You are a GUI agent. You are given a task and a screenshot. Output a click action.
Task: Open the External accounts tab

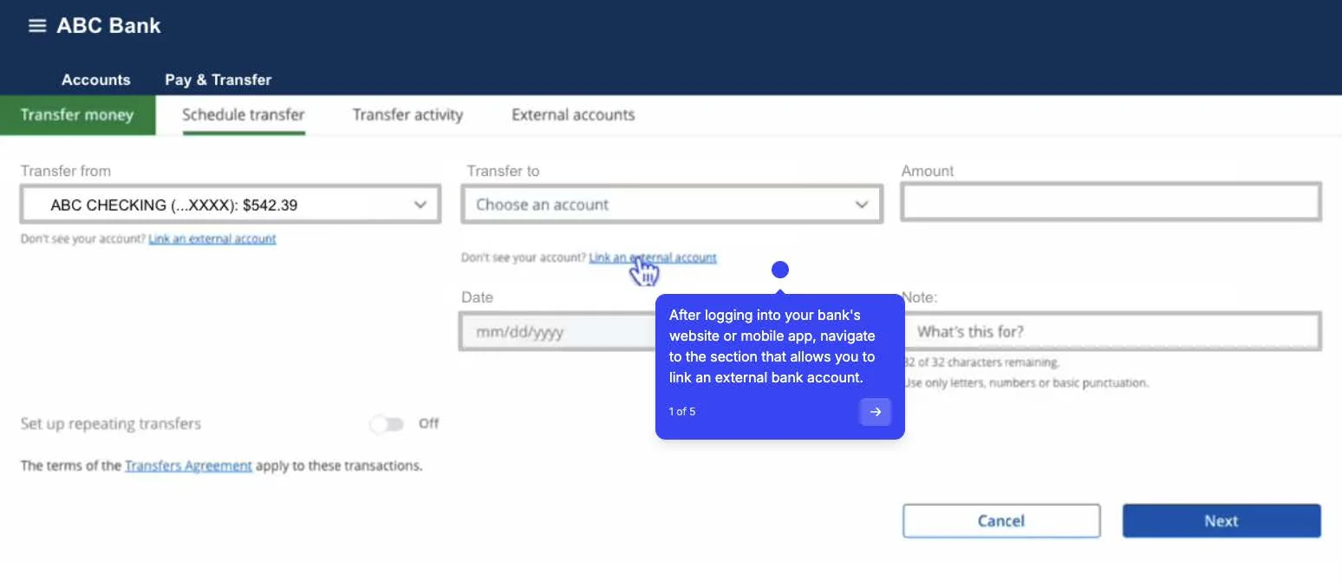click(573, 114)
